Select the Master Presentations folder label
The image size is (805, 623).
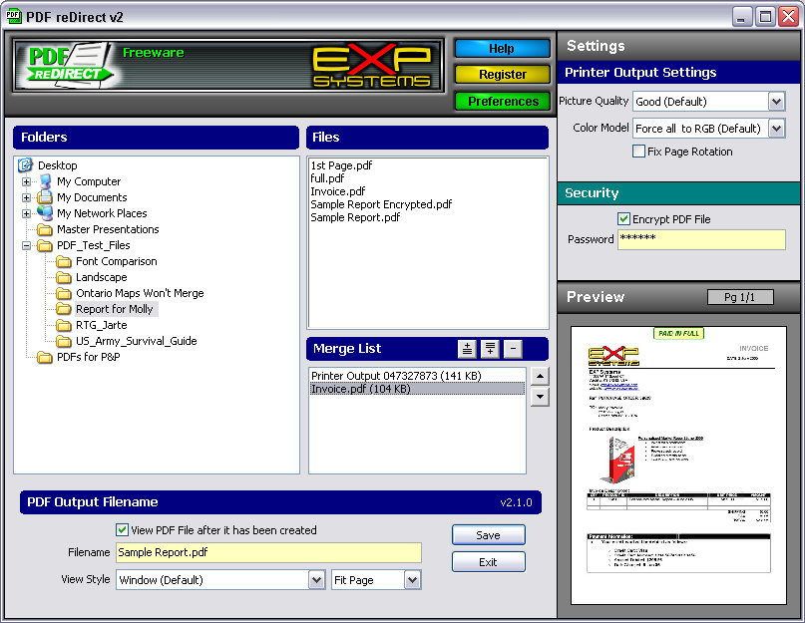pyautogui.click(x=108, y=229)
